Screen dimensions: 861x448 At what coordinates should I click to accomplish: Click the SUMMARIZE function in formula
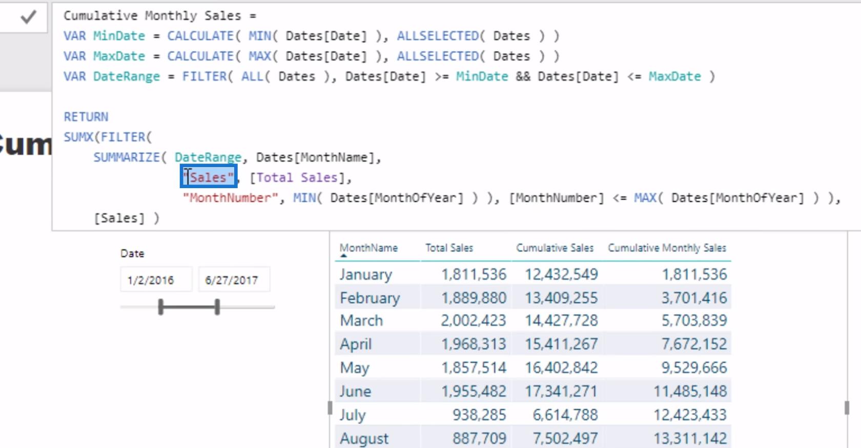tap(127, 157)
